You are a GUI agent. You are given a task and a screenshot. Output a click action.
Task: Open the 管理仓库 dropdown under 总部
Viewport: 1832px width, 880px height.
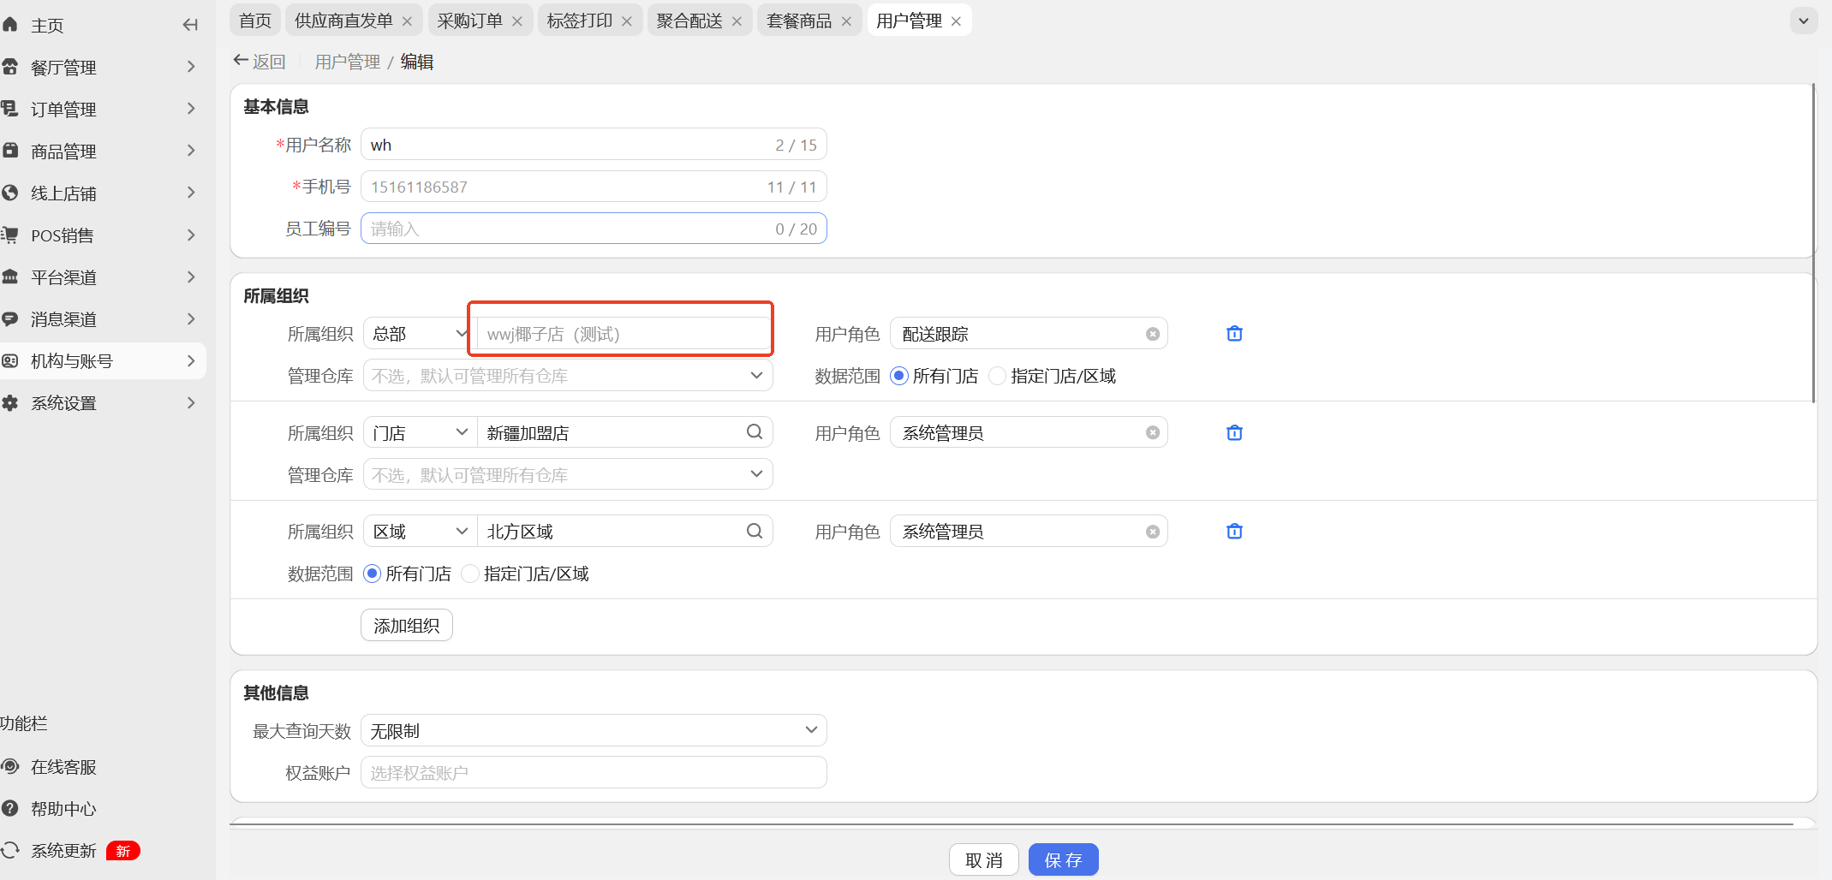[568, 376]
